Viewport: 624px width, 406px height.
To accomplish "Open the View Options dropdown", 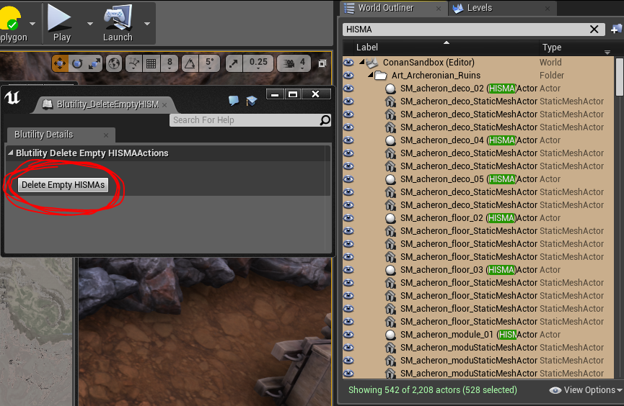I will pos(586,390).
